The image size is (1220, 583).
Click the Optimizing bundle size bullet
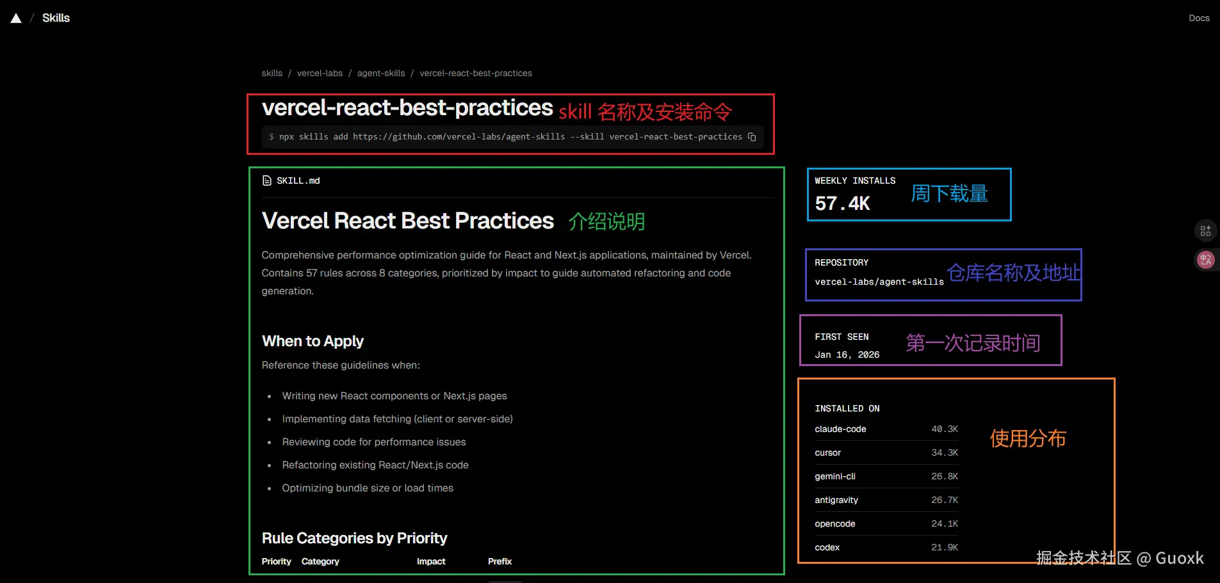click(x=368, y=488)
